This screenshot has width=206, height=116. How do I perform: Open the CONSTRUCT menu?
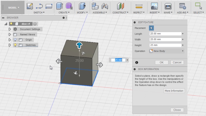[120, 12]
